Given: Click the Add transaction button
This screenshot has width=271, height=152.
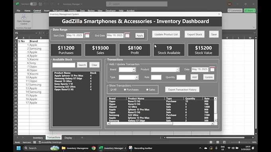Looking at the screenshot, I should (194, 77).
